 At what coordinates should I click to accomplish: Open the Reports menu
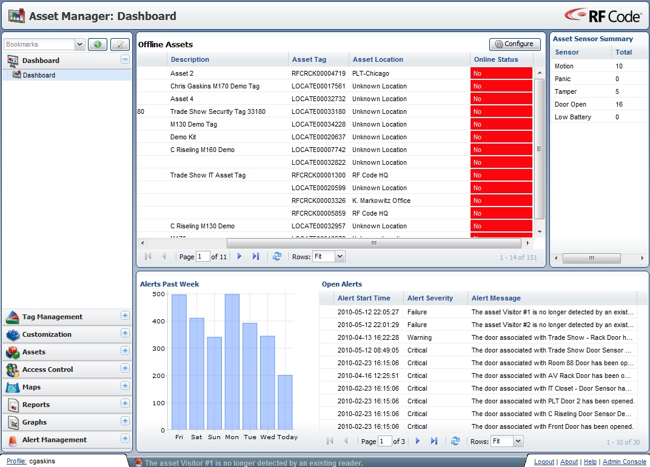(36, 405)
